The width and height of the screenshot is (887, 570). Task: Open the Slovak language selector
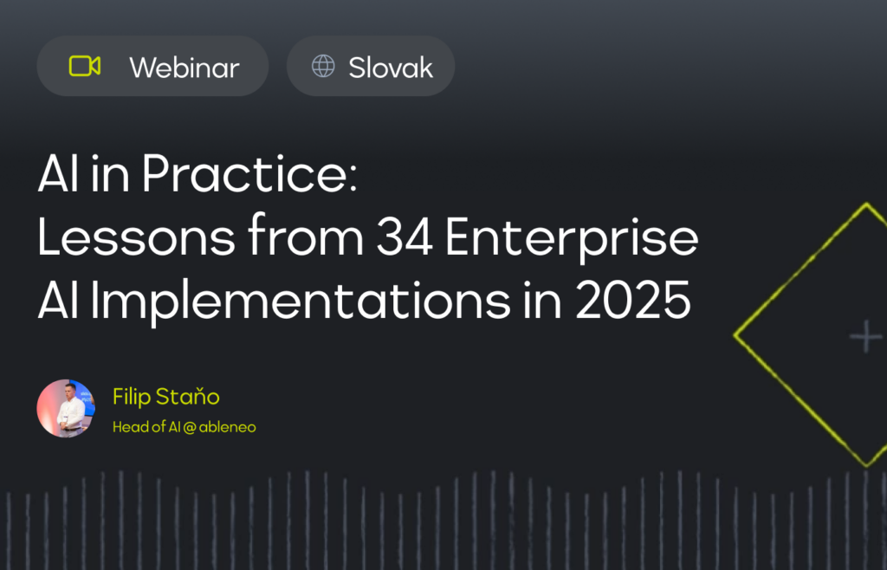point(370,65)
